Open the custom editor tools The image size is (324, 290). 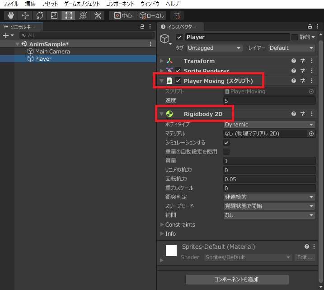click(98, 15)
